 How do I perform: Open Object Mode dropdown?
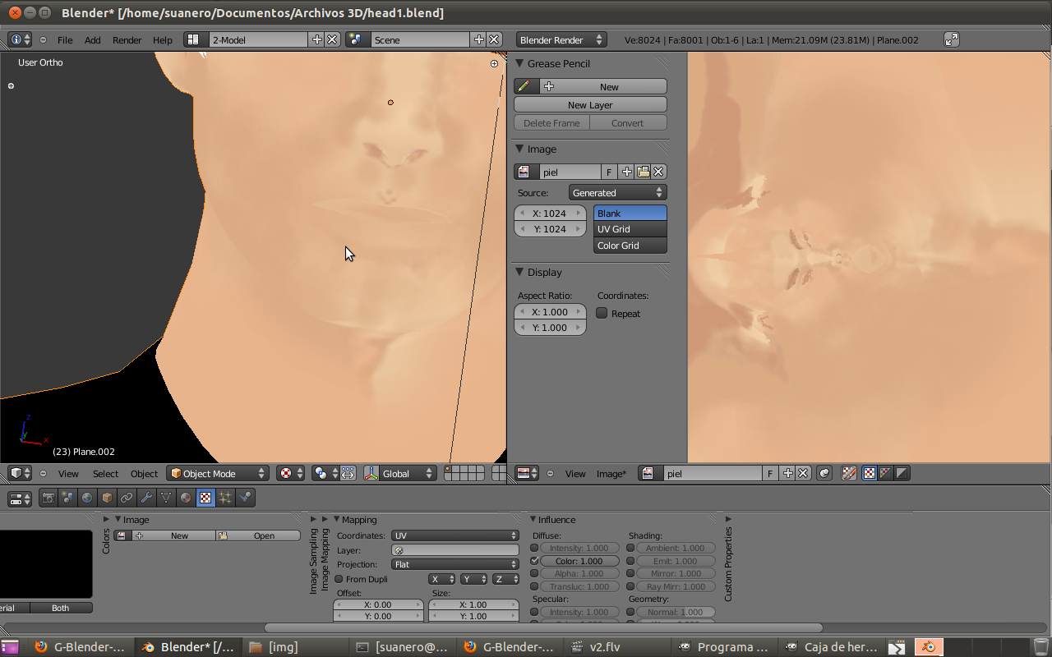click(x=218, y=474)
